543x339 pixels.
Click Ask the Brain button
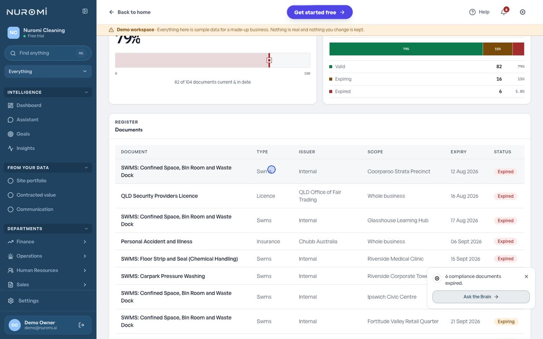[x=481, y=297]
